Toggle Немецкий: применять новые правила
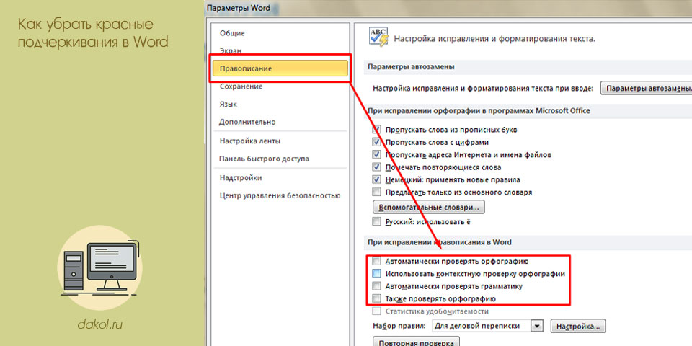692x346 pixels. [376, 179]
